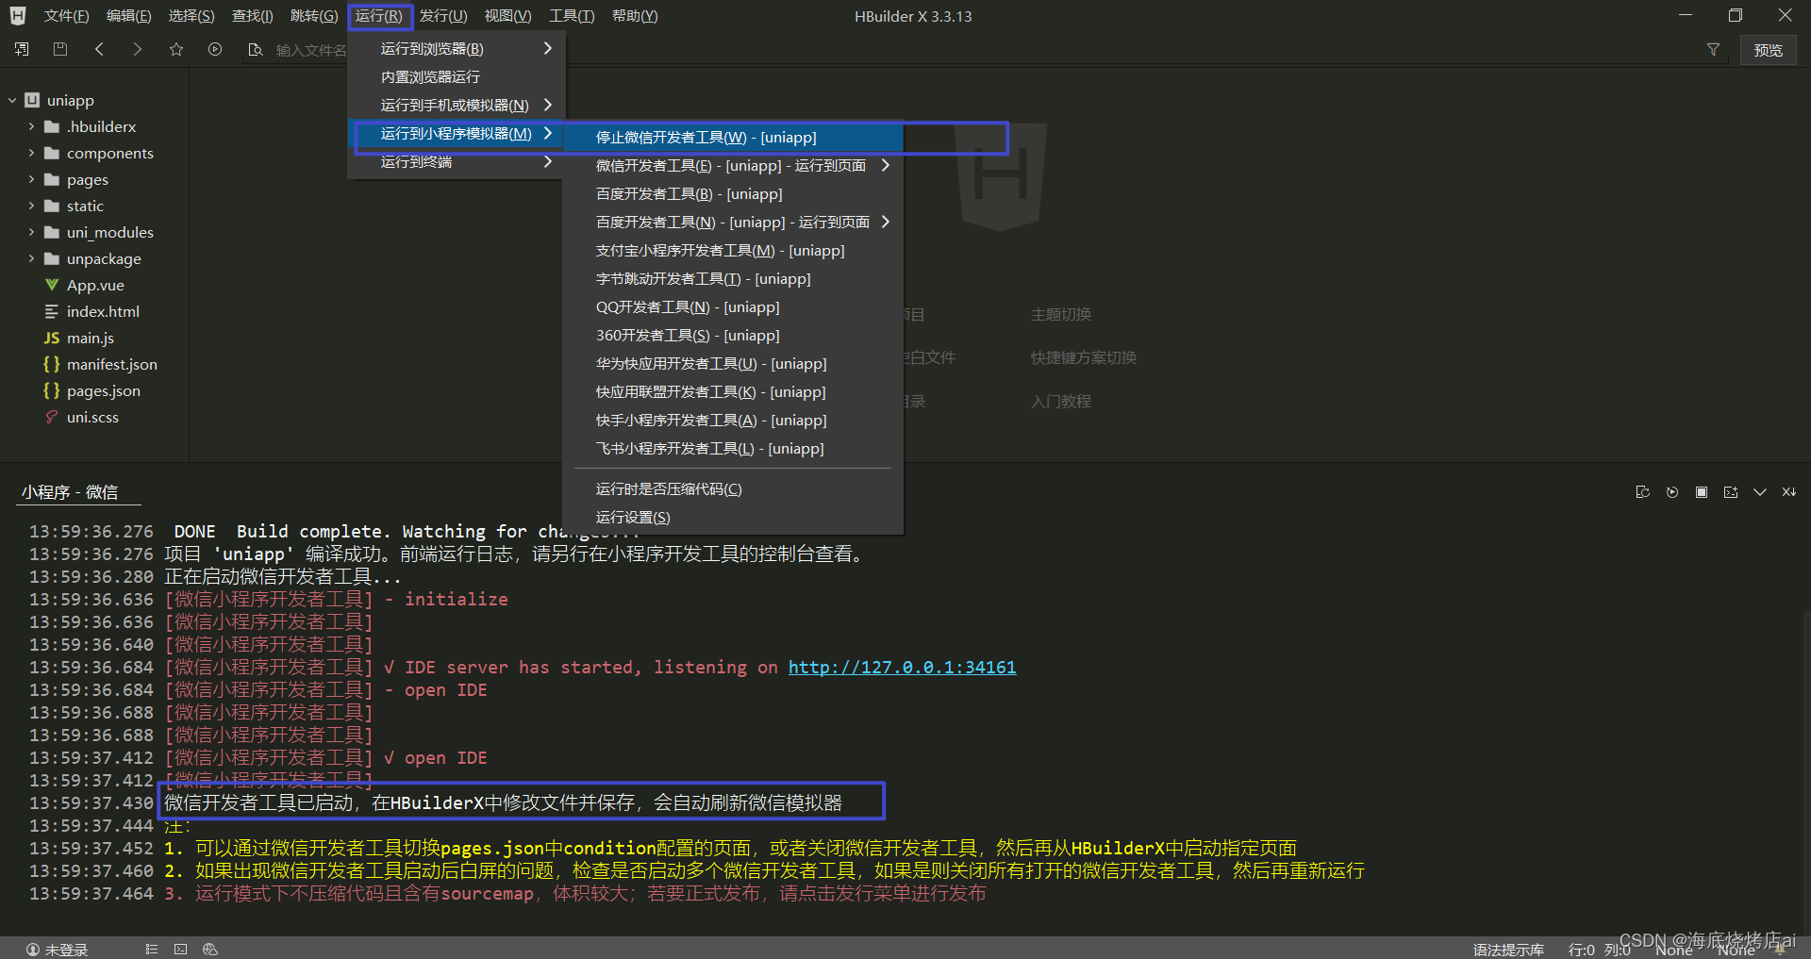The width and height of the screenshot is (1811, 959).
Task: Select 运行到浏览器(B) submenu entry
Action: coord(457,49)
